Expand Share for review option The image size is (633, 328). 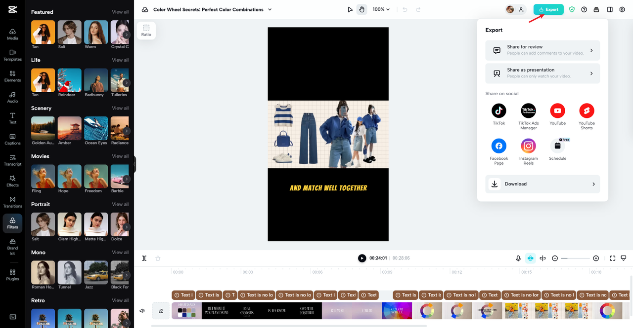(543, 50)
